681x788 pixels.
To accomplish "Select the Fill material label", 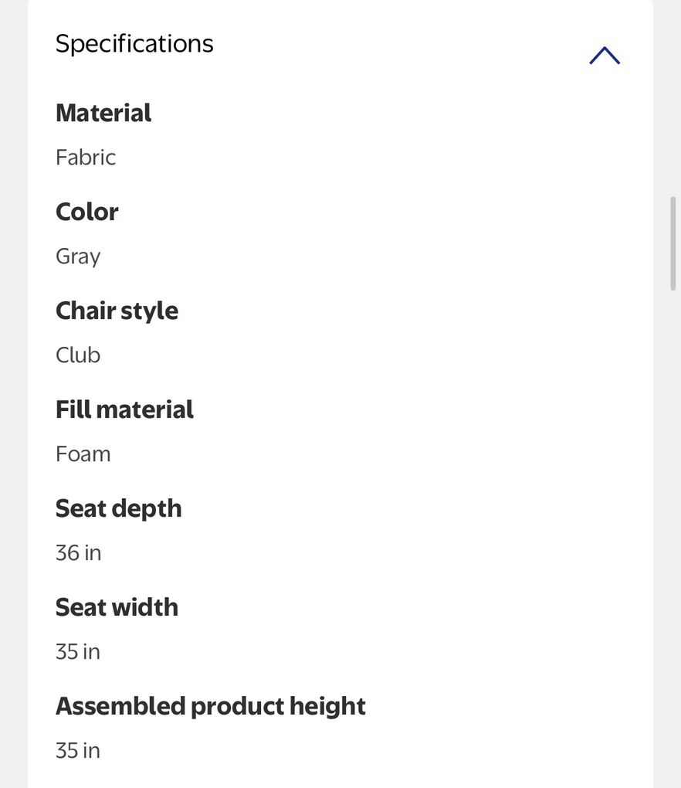I will [x=124, y=409].
